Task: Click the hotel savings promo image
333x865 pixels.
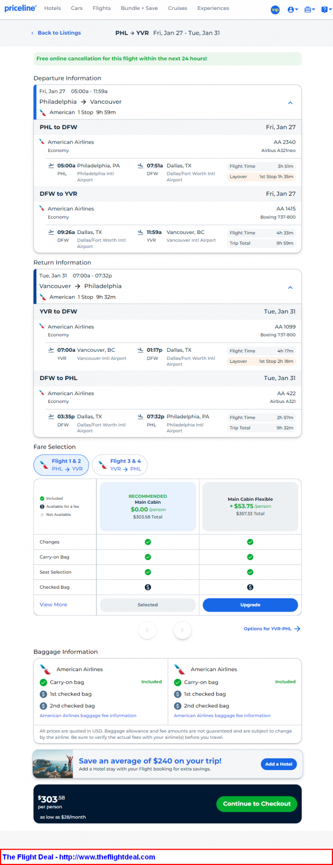Action: point(53,764)
